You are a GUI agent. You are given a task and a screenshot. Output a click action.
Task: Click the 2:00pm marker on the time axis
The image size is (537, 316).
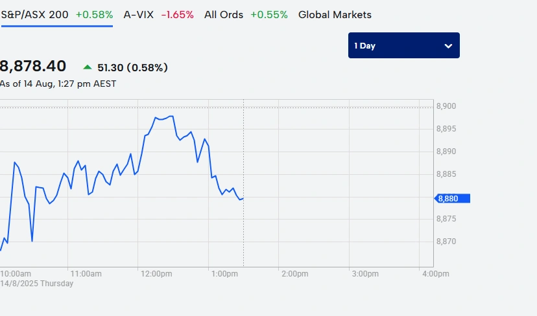pos(294,274)
